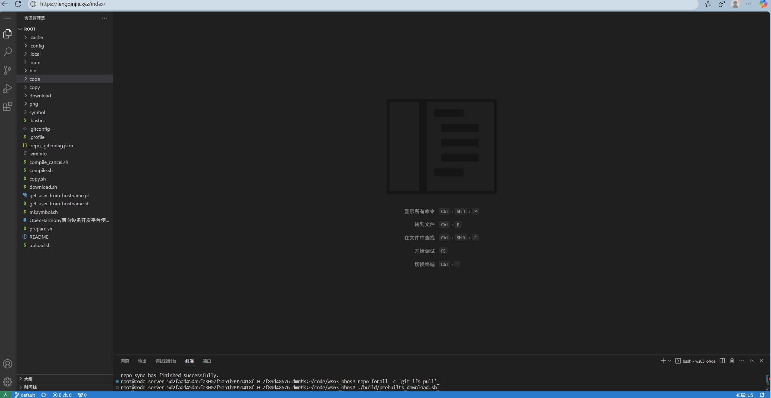Toggle maximize panel size with the chevron
This screenshot has width=771, height=398.
tap(752, 361)
